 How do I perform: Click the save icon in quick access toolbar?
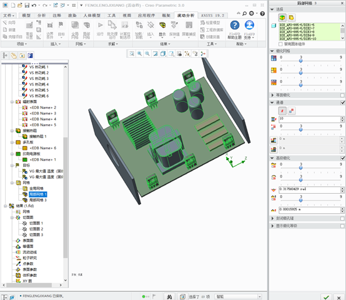coord(27,5)
